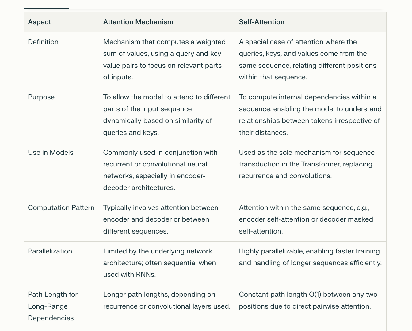Click the Self-Attention column header
This screenshot has width=412, height=331.
point(262,22)
